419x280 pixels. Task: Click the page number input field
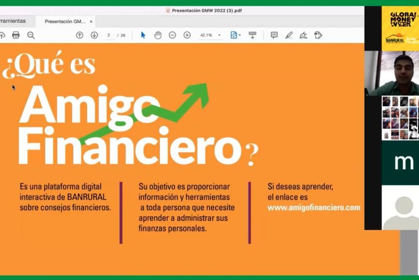[x=109, y=35]
